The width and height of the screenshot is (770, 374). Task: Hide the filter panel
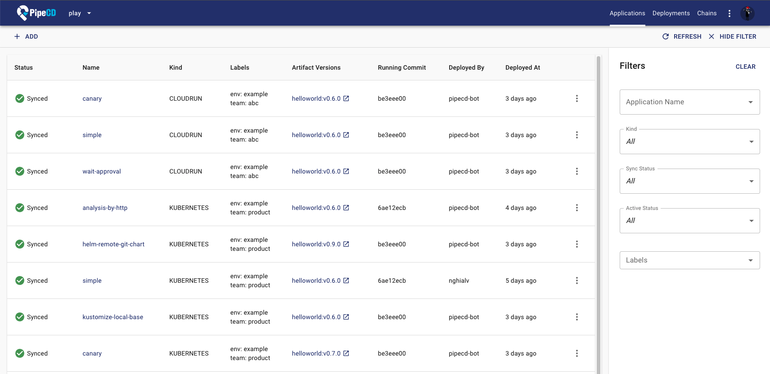coord(732,36)
